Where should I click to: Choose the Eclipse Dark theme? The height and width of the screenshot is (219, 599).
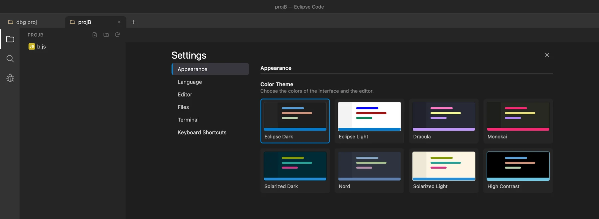[295, 121]
